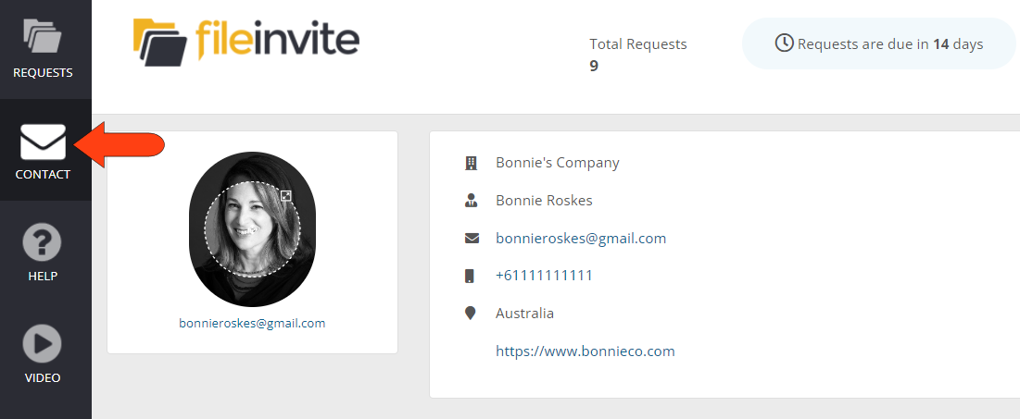Click the location pin beside Australia
Image resolution: width=1020 pixels, height=419 pixels.
pyautogui.click(x=471, y=313)
